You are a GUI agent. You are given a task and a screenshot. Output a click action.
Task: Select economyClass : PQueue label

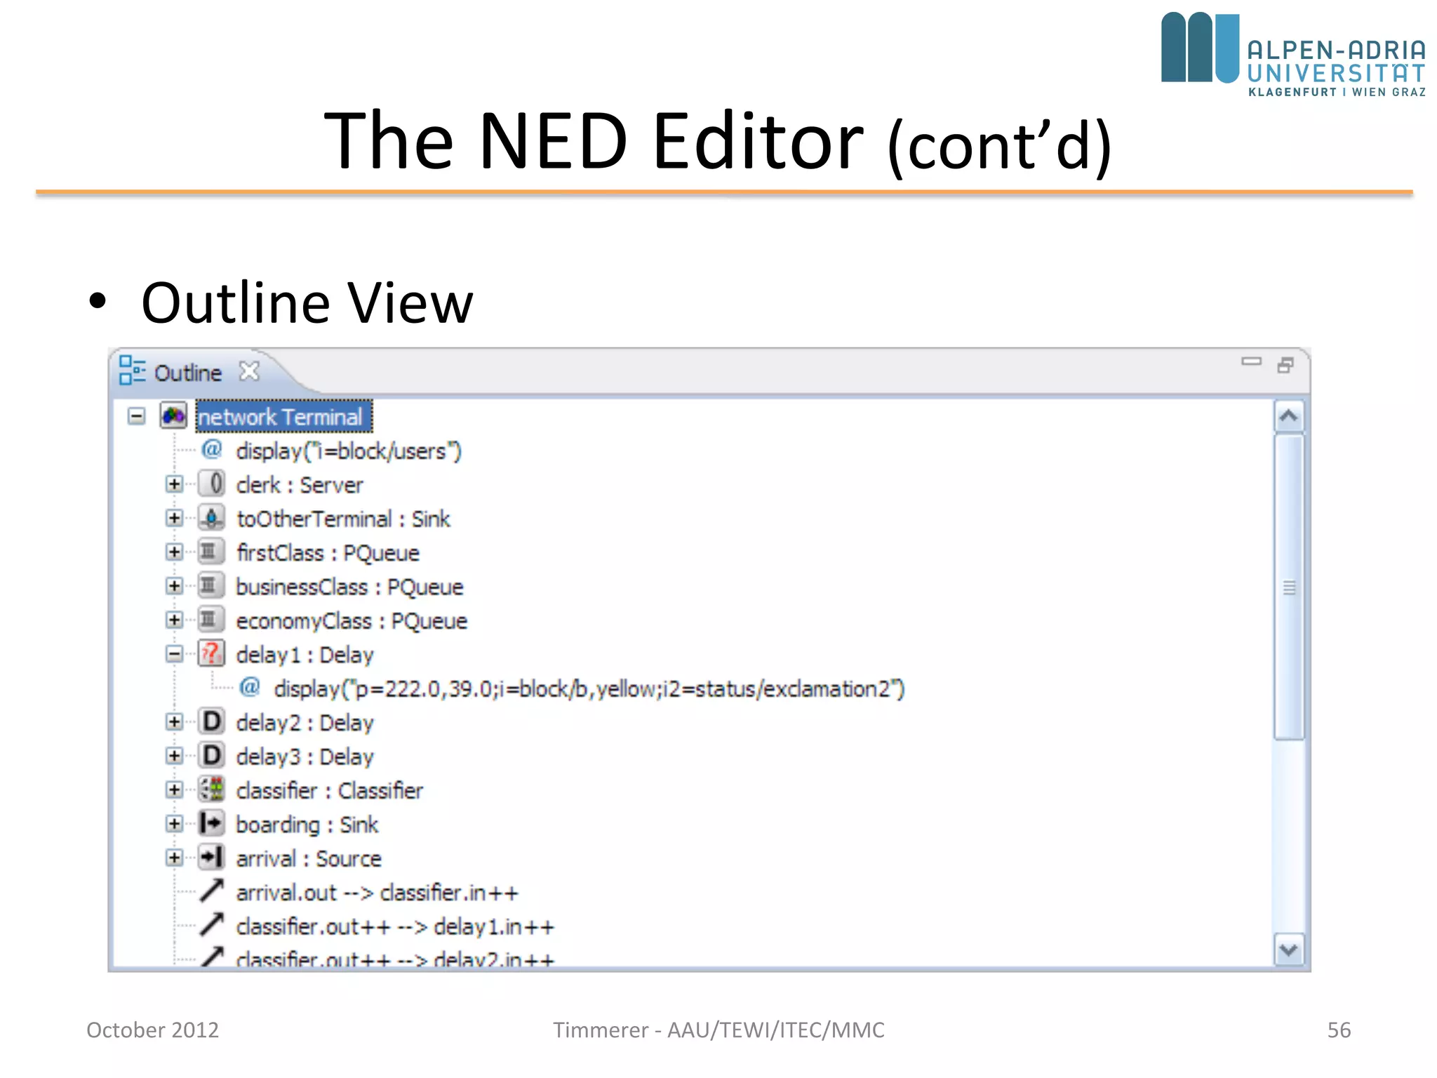352,621
